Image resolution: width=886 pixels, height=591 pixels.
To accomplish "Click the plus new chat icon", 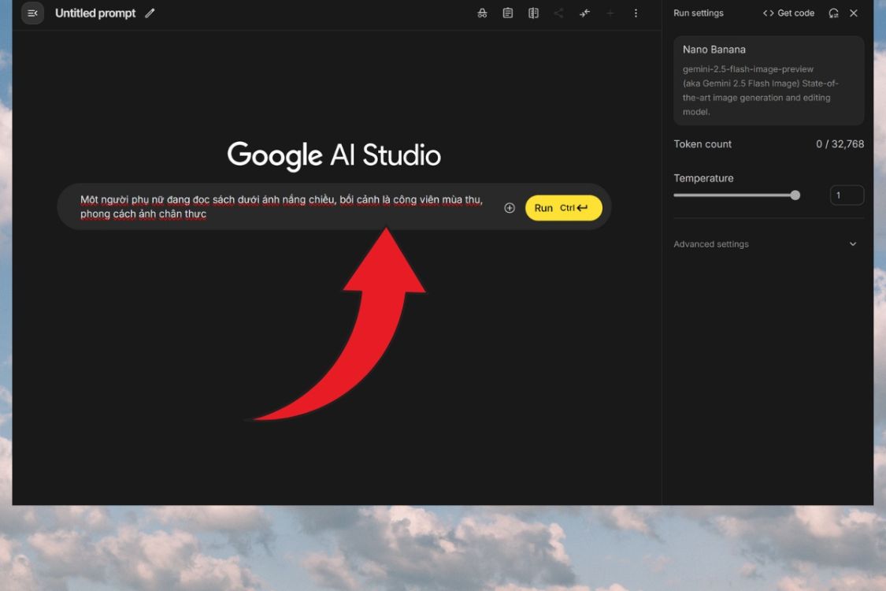I will [610, 13].
